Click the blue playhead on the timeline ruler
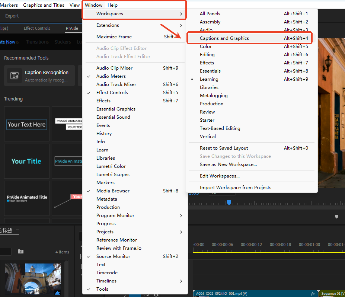 tap(228, 202)
